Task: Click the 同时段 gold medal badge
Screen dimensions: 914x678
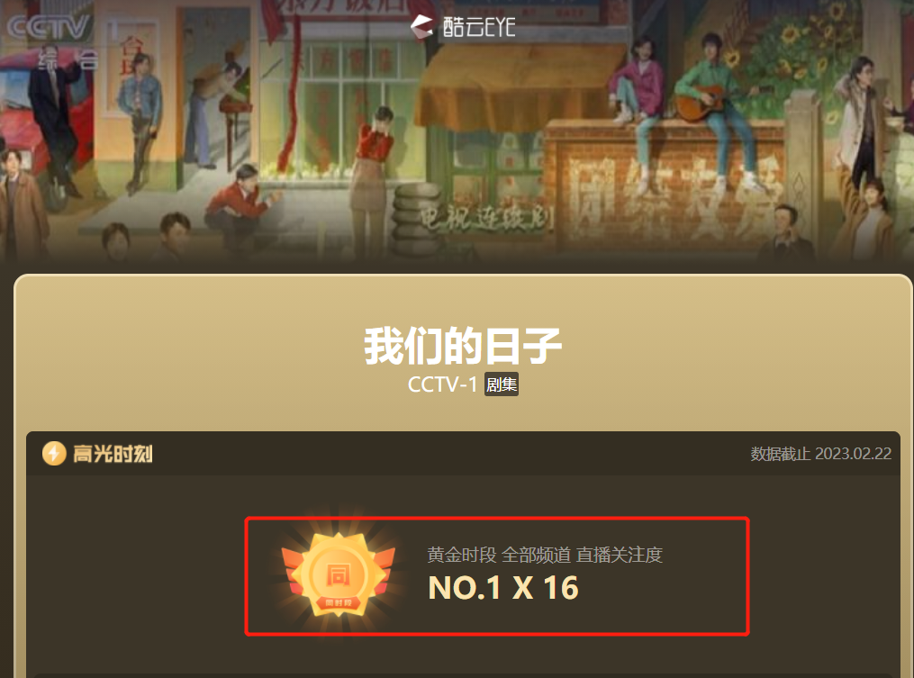Action: [x=338, y=574]
